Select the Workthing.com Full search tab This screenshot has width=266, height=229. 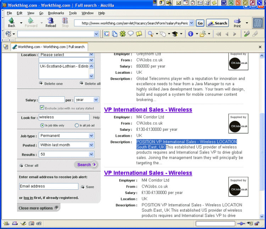coord(49,47)
